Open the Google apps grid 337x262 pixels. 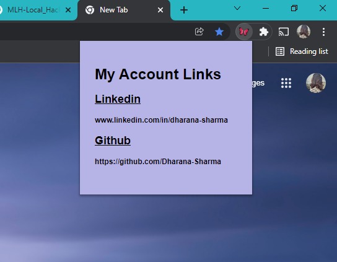(286, 83)
